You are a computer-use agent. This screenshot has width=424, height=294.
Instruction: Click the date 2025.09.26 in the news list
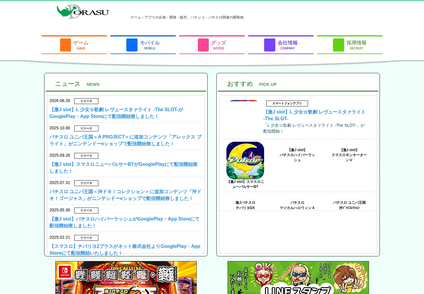pyautogui.click(x=60, y=155)
